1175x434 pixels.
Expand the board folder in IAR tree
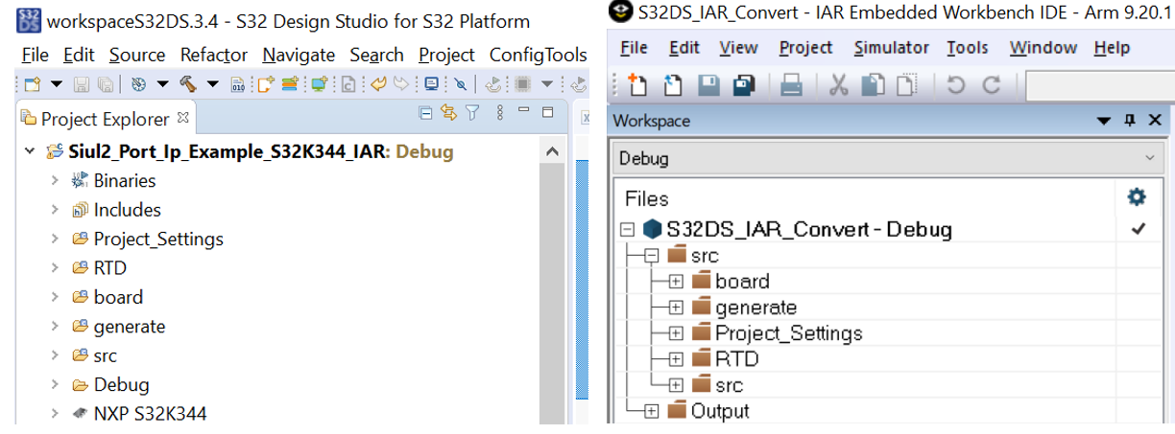click(676, 282)
